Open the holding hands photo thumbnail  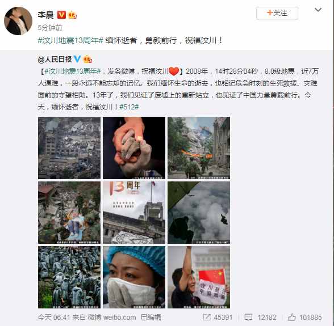click(x=134, y=148)
